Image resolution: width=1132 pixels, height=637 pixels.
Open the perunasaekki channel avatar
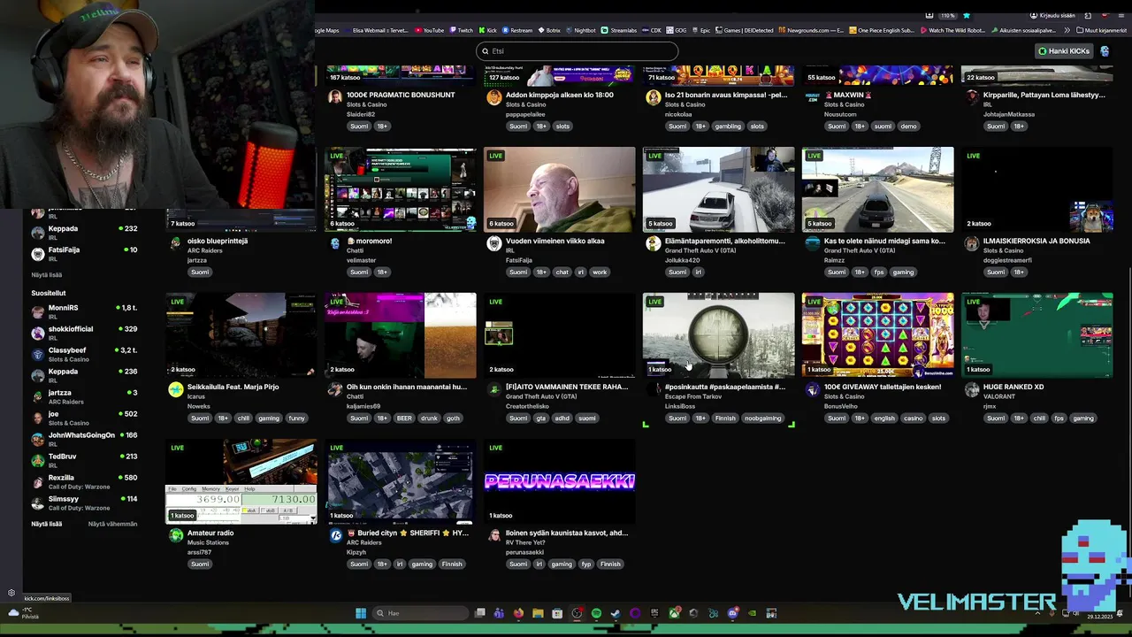coord(494,535)
